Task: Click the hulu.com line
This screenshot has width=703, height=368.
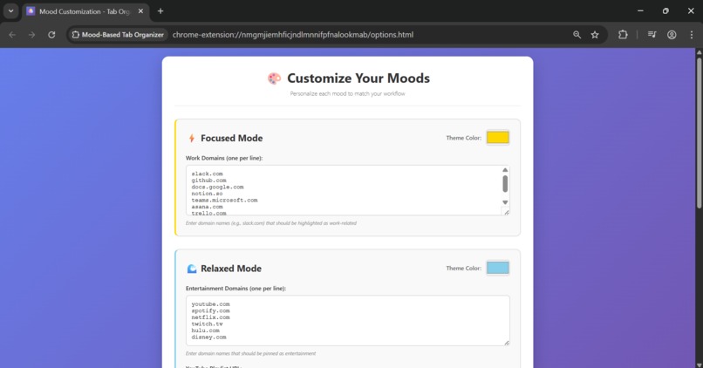Action: 205,331
